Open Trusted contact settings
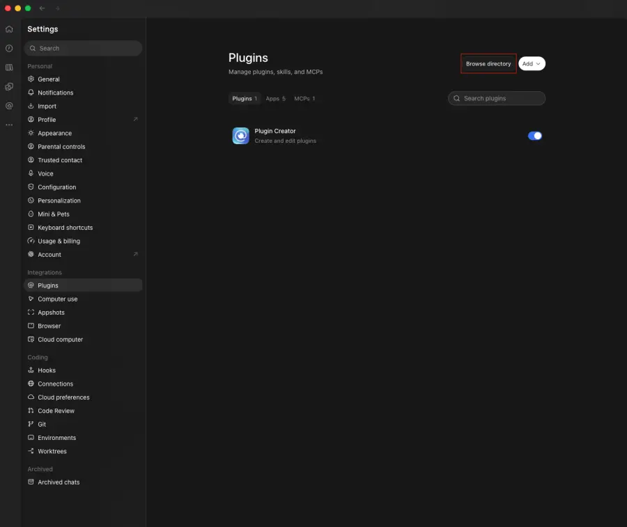The width and height of the screenshot is (627, 527). click(83, 160)
